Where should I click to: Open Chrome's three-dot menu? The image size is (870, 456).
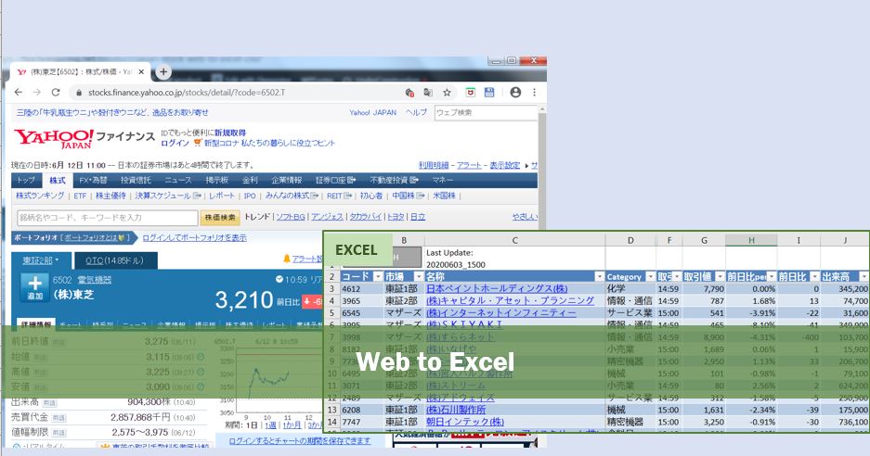535,93
